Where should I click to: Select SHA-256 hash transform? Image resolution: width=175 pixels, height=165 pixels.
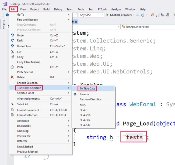[93, 115]
